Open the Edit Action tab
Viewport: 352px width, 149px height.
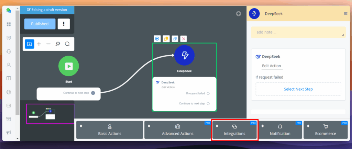(x=271, y=66)
